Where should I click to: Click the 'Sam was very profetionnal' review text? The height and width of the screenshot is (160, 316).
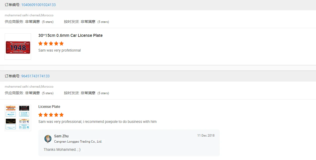click(x=59, y=50)
